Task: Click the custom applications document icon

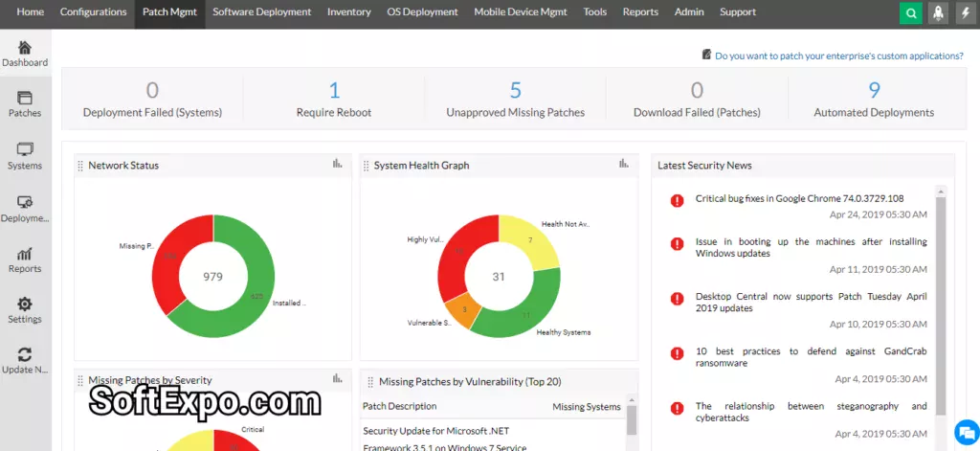Action: (707, 55)
